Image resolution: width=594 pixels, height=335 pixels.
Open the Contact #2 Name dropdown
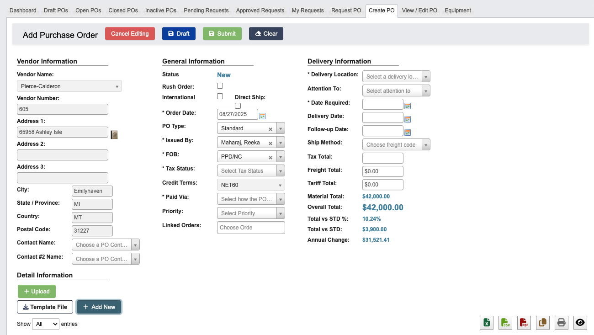tap(106, 259)
